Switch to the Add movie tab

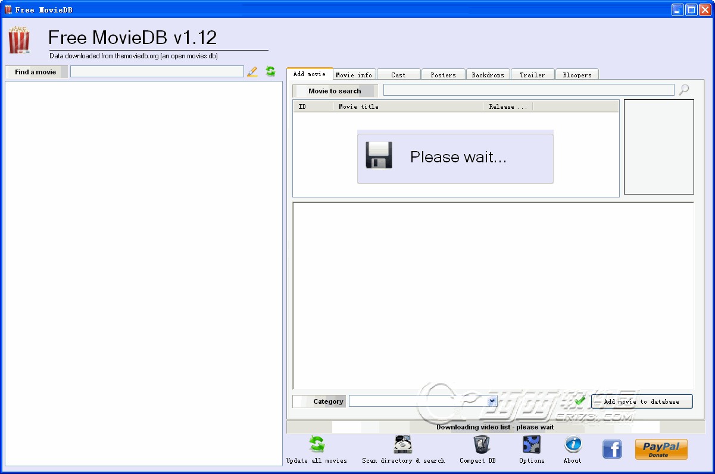click(310, 74)
